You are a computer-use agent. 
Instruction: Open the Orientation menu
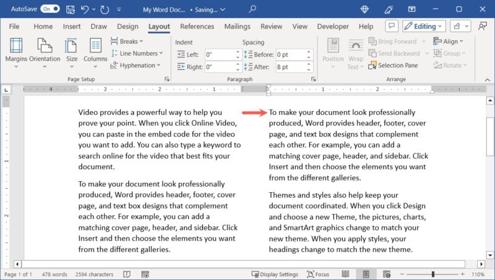[x=45, y=53]
